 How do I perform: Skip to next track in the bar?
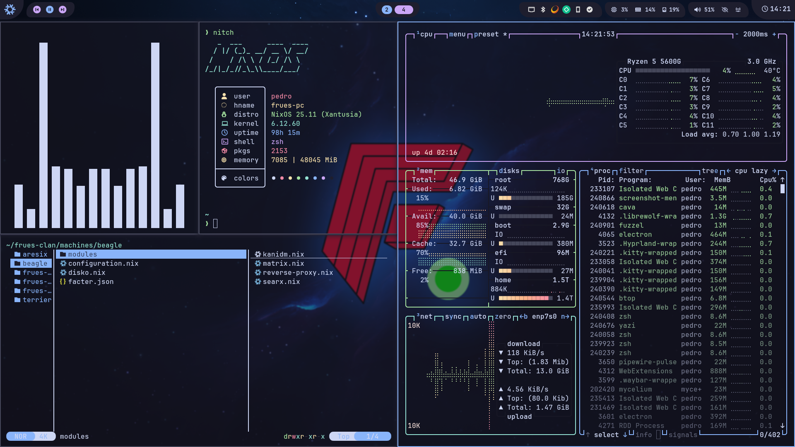click(x=63, y=9)
